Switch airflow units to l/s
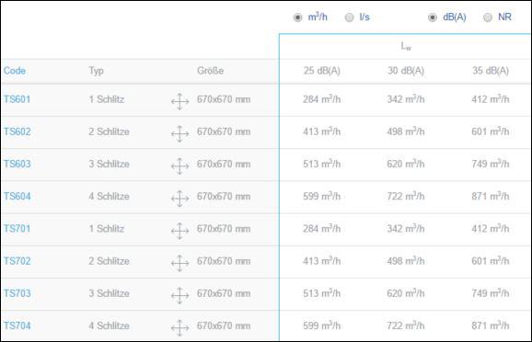 (x=349, y=17)
